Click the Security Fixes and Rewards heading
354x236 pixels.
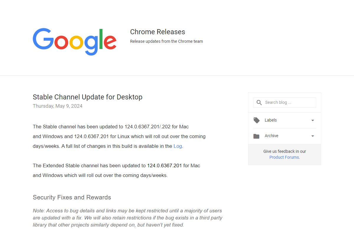pos(72,197)
